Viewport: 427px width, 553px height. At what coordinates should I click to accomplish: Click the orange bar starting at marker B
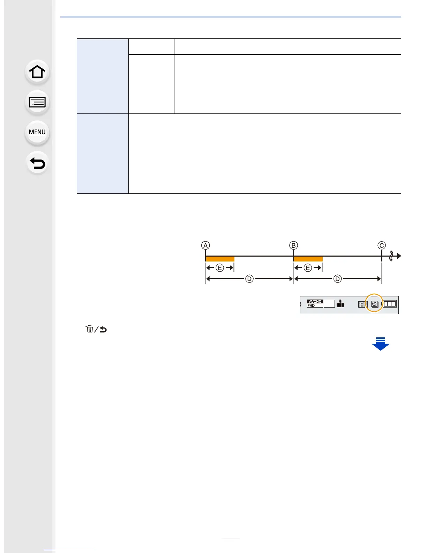(x=308, y=259)
